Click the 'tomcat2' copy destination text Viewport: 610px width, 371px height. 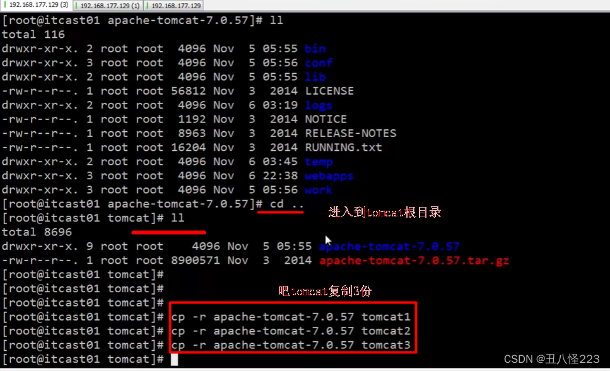(386, 331)
